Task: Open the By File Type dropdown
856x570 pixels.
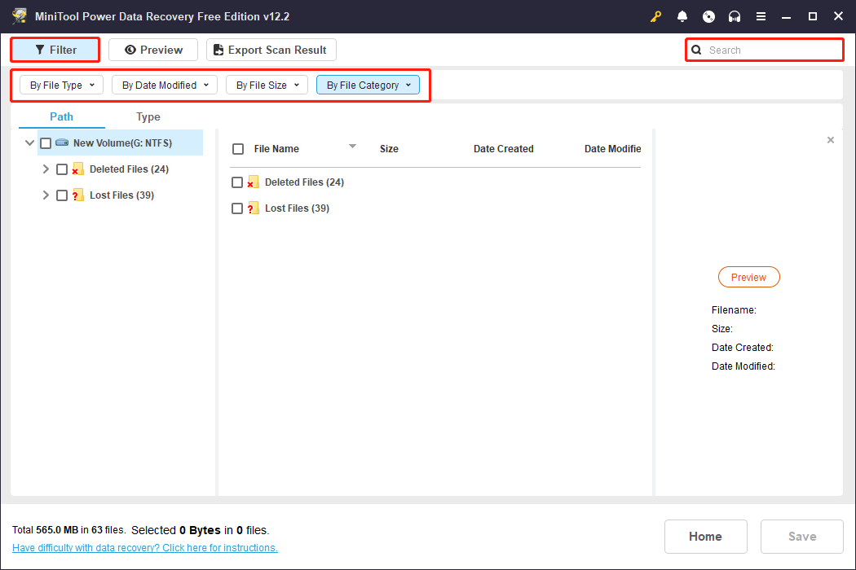Action: 62,85
